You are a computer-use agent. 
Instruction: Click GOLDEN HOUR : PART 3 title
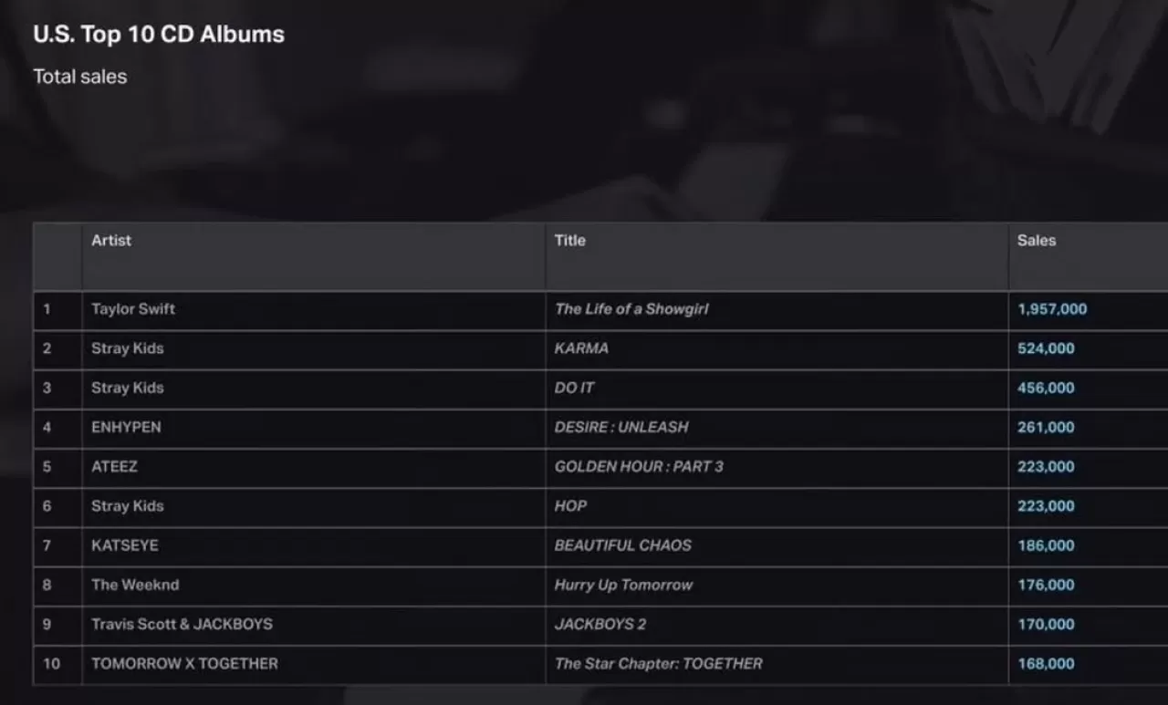[x=639, y=466]
